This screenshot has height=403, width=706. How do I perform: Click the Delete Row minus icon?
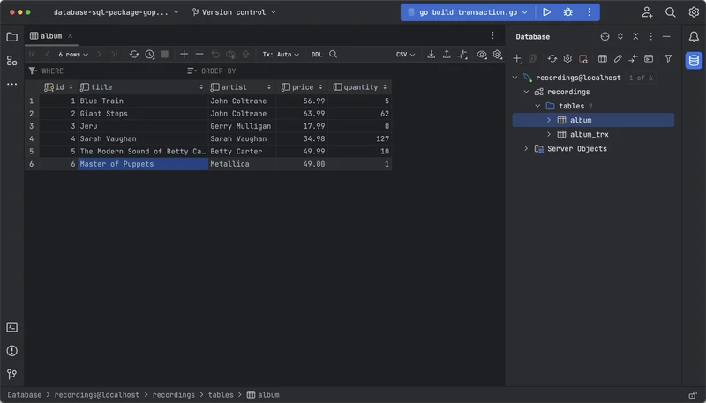(x=199, y=54)
